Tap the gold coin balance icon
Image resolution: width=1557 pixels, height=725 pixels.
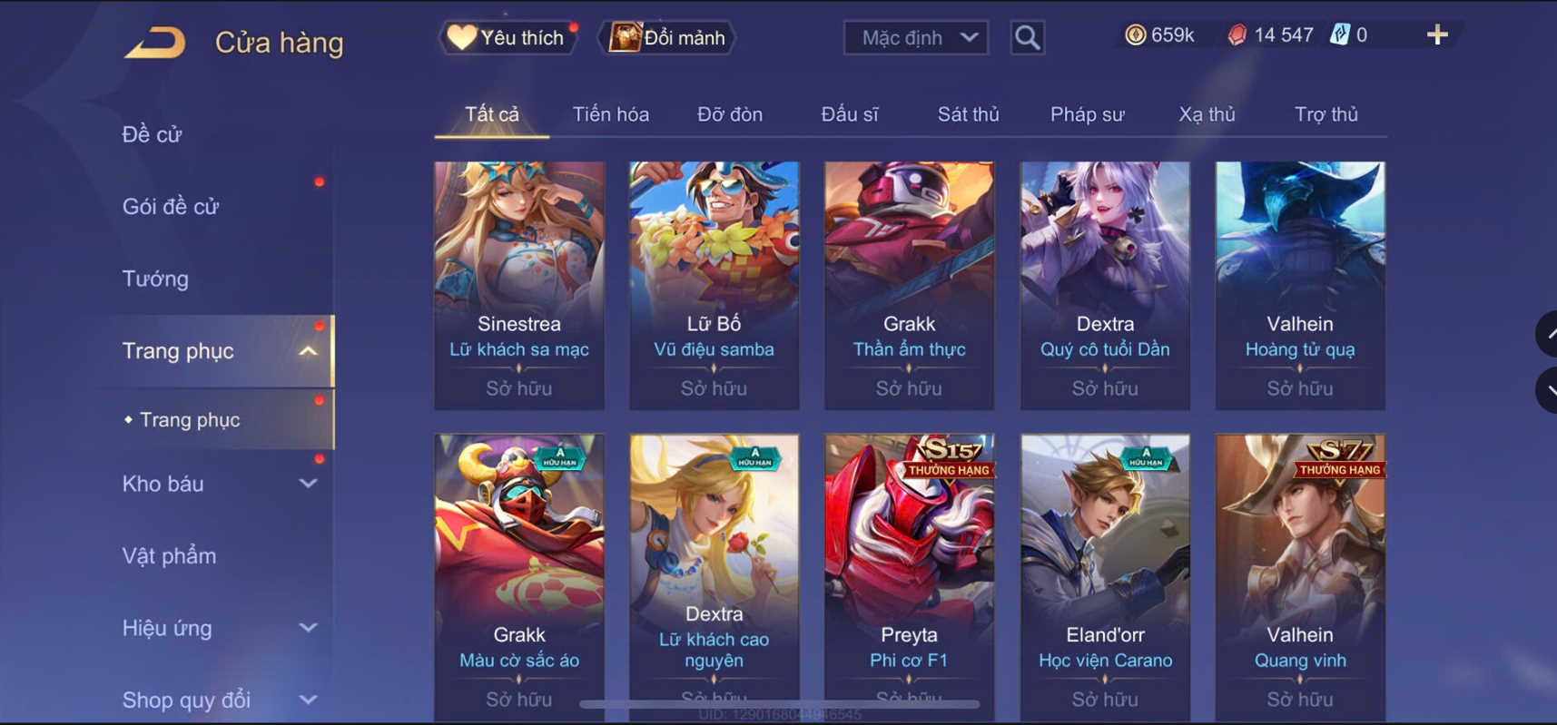(1135, 35)
